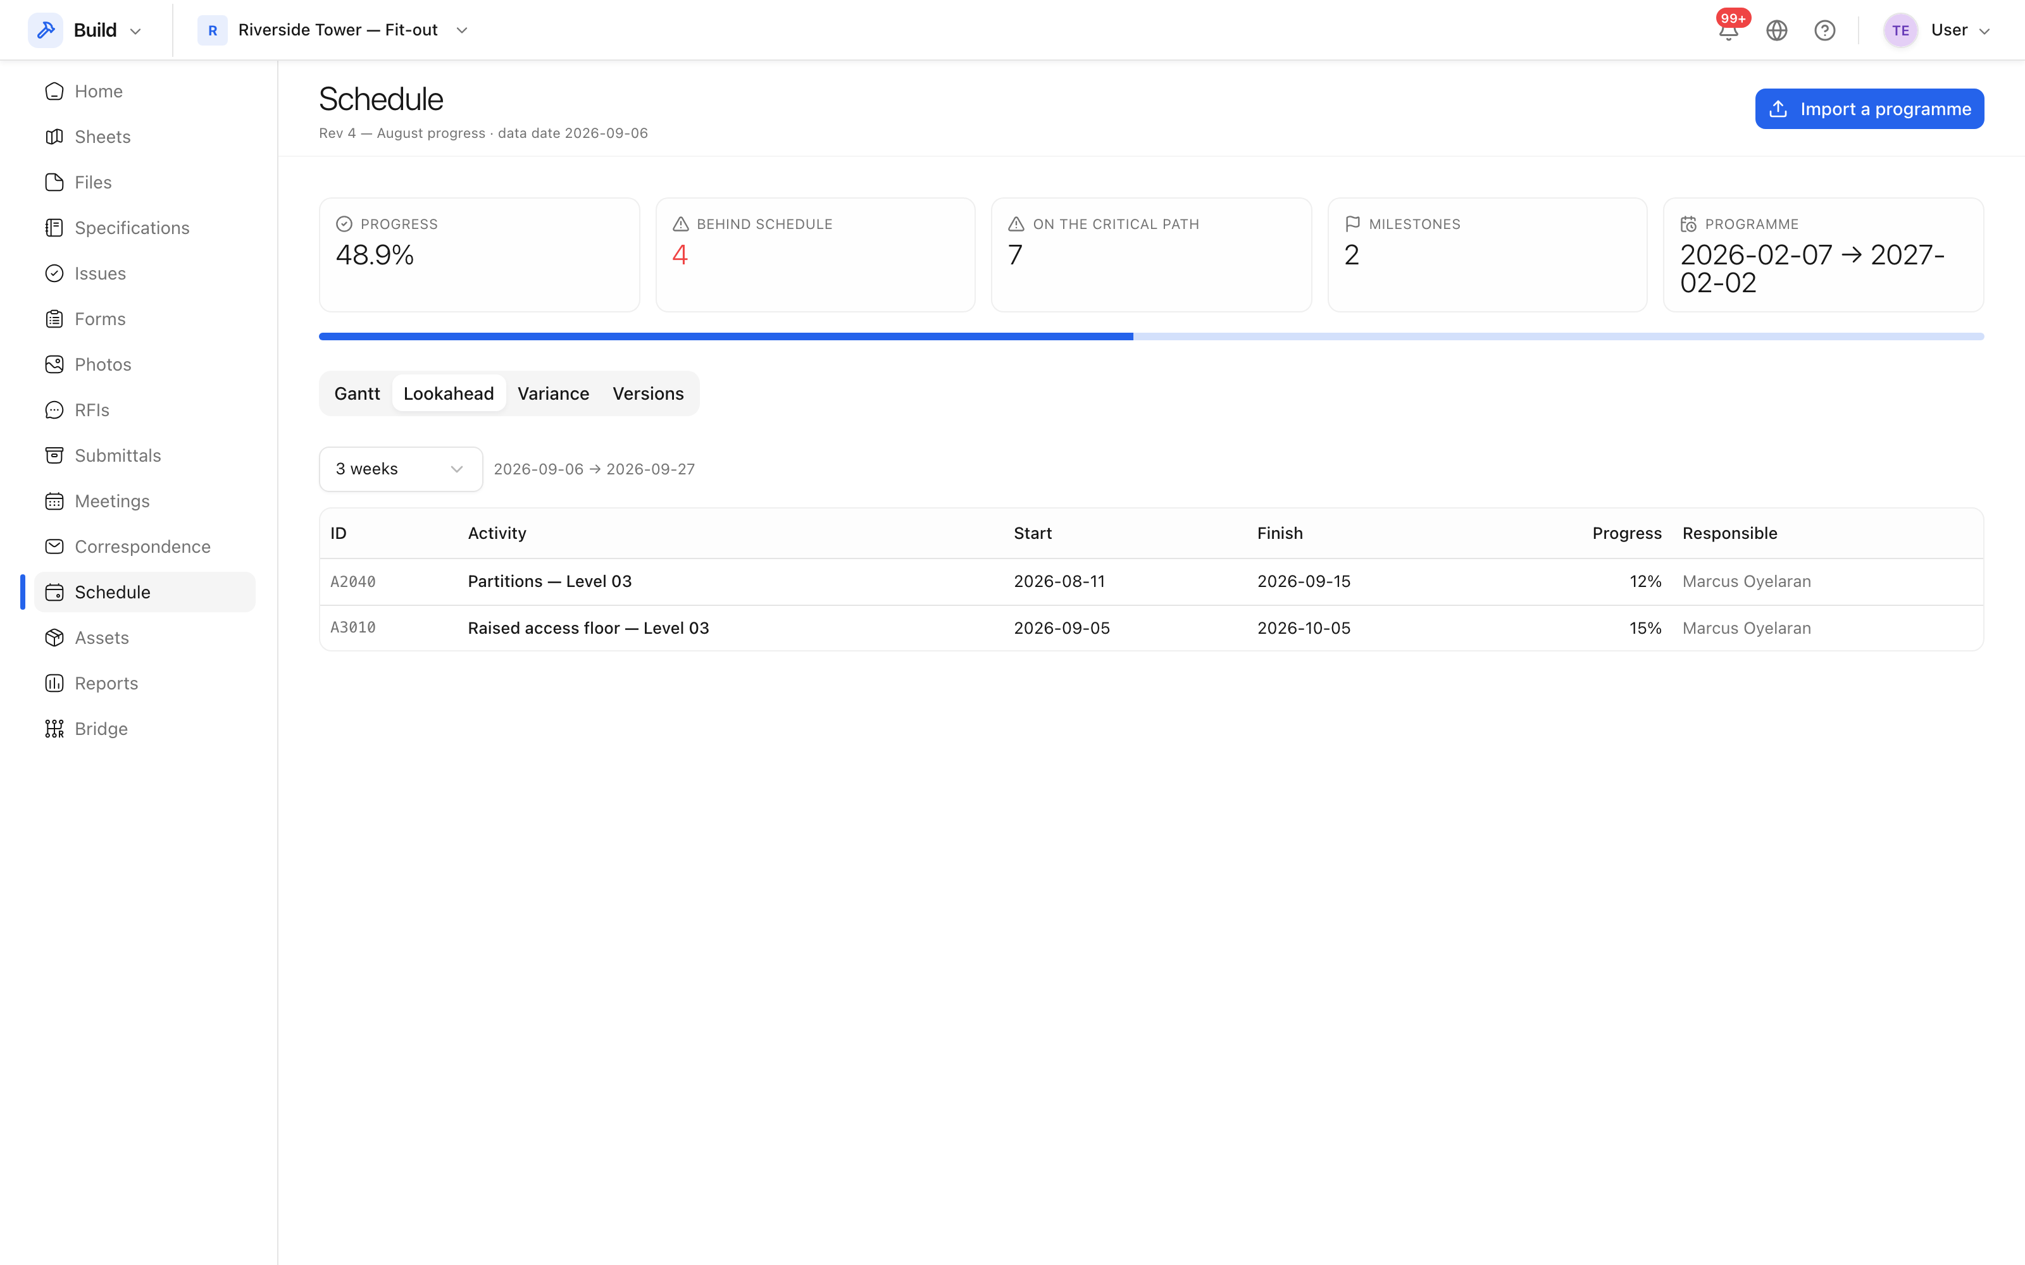Image resolution: width=2025 pixels, height=1265 pixels.
Task: Open the Versions tab
Action: (x=647, y=393)
